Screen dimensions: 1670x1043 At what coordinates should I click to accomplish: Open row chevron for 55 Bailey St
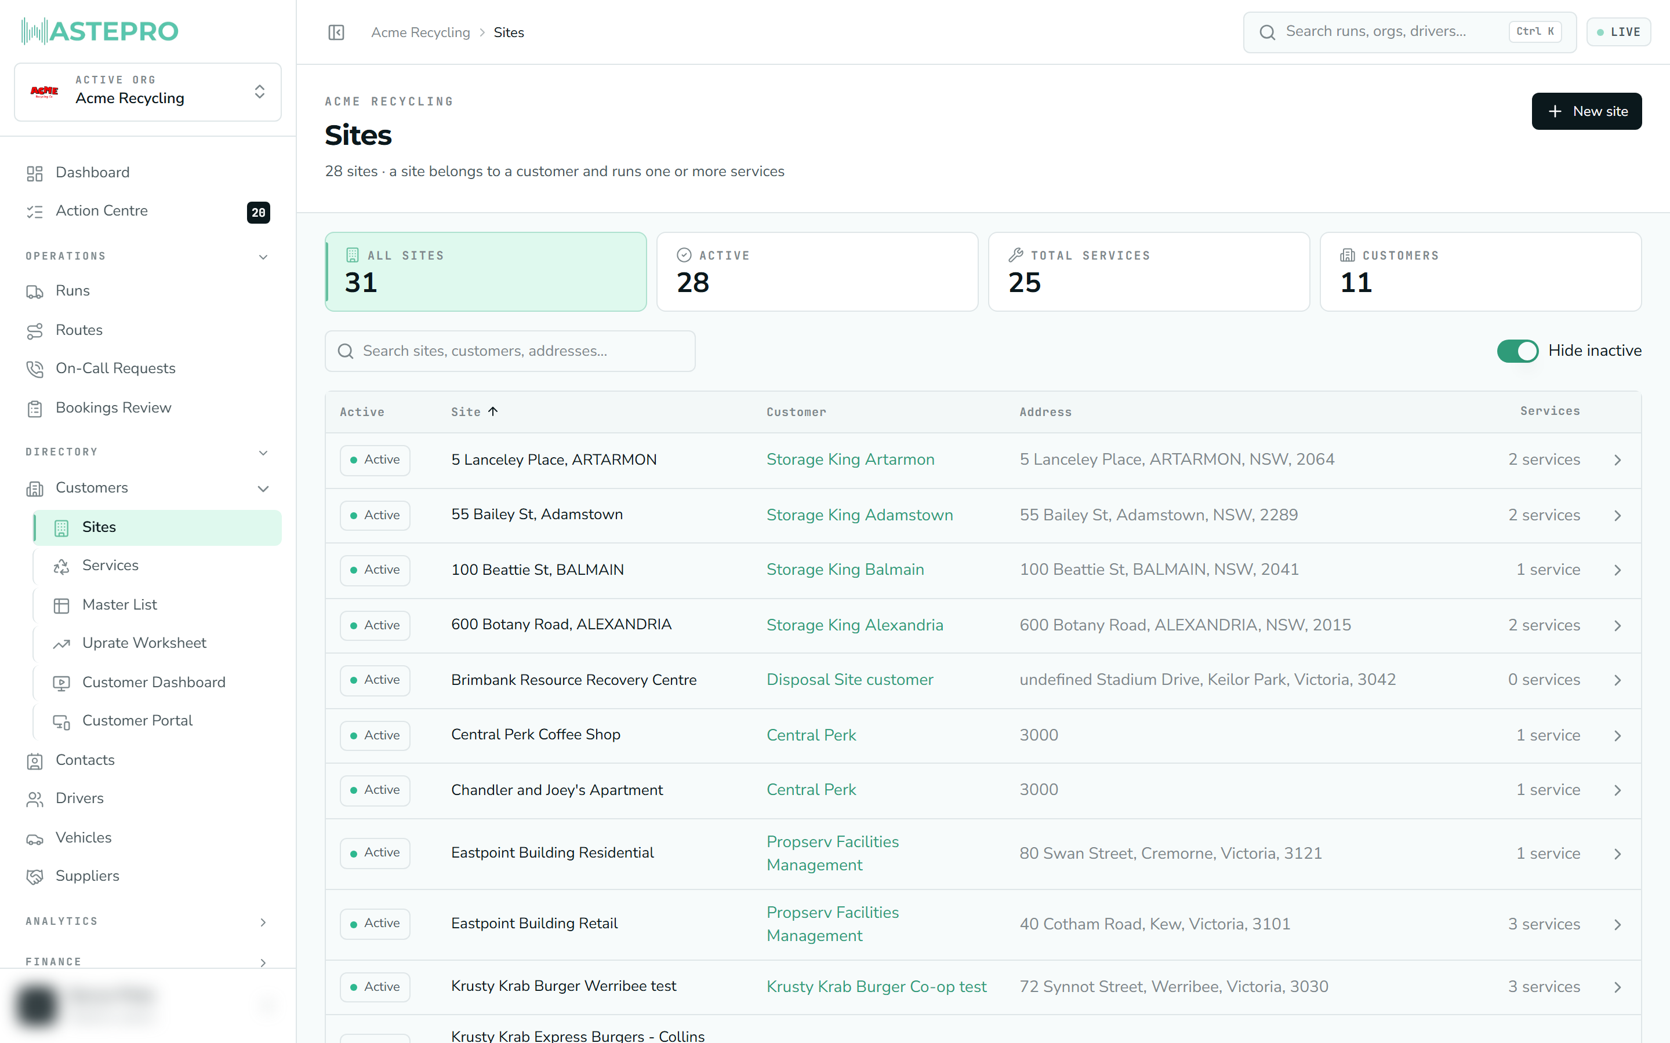coord(1617,516)
